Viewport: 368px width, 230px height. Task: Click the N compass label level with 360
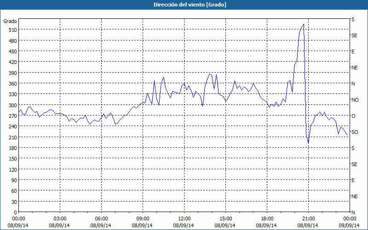pyautogui.click(x=353, y=84)
